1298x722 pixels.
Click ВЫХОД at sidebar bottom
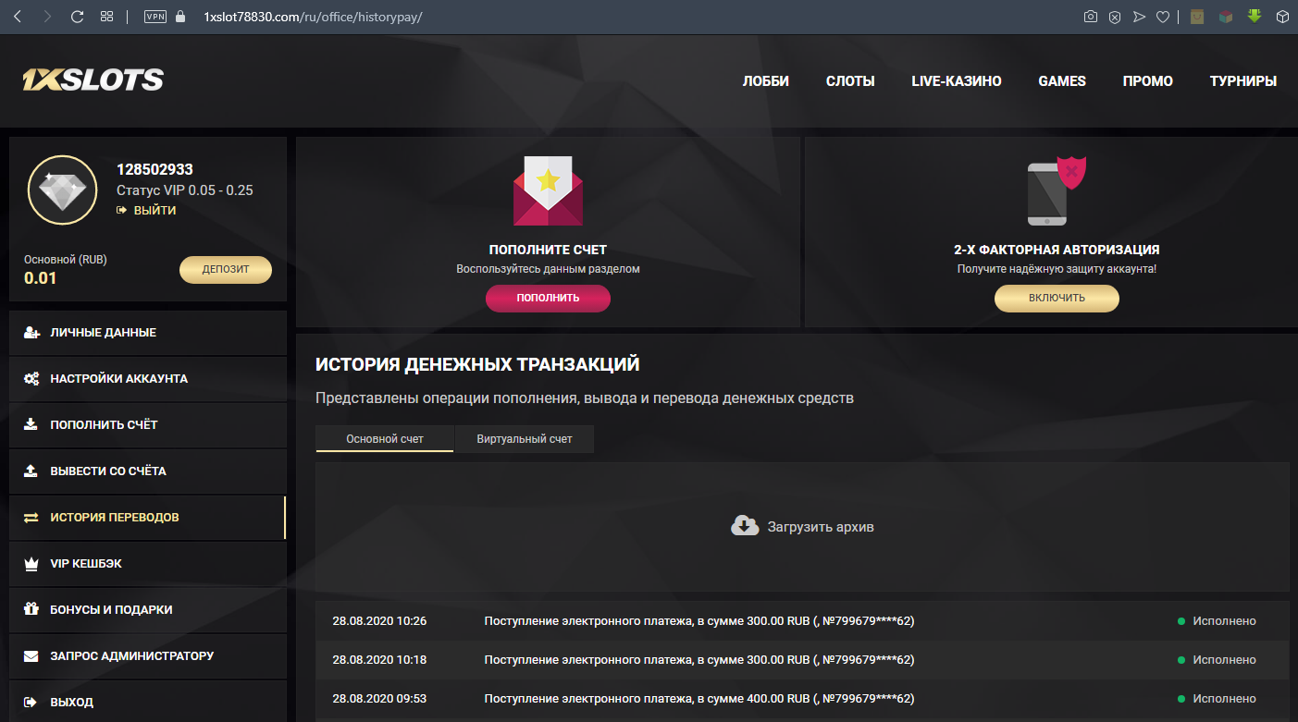[148, 702]
